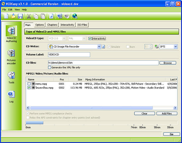Open the View menu
182x143 pixels.
pos(17,10)
